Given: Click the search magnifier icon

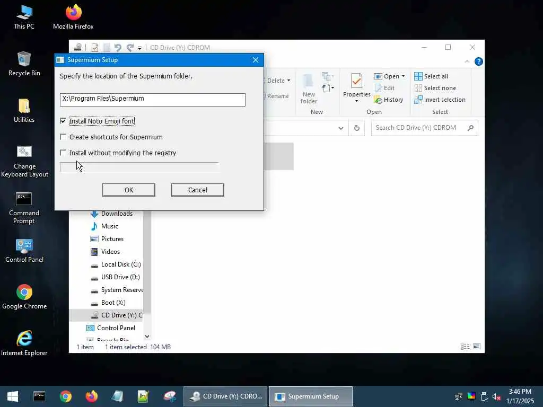Looking at the screenshot, I should tap(470, 128).
